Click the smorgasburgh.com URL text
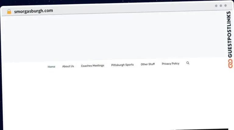Image resolution: width=234 pixels, height=130 pixels. pos(34,11)
